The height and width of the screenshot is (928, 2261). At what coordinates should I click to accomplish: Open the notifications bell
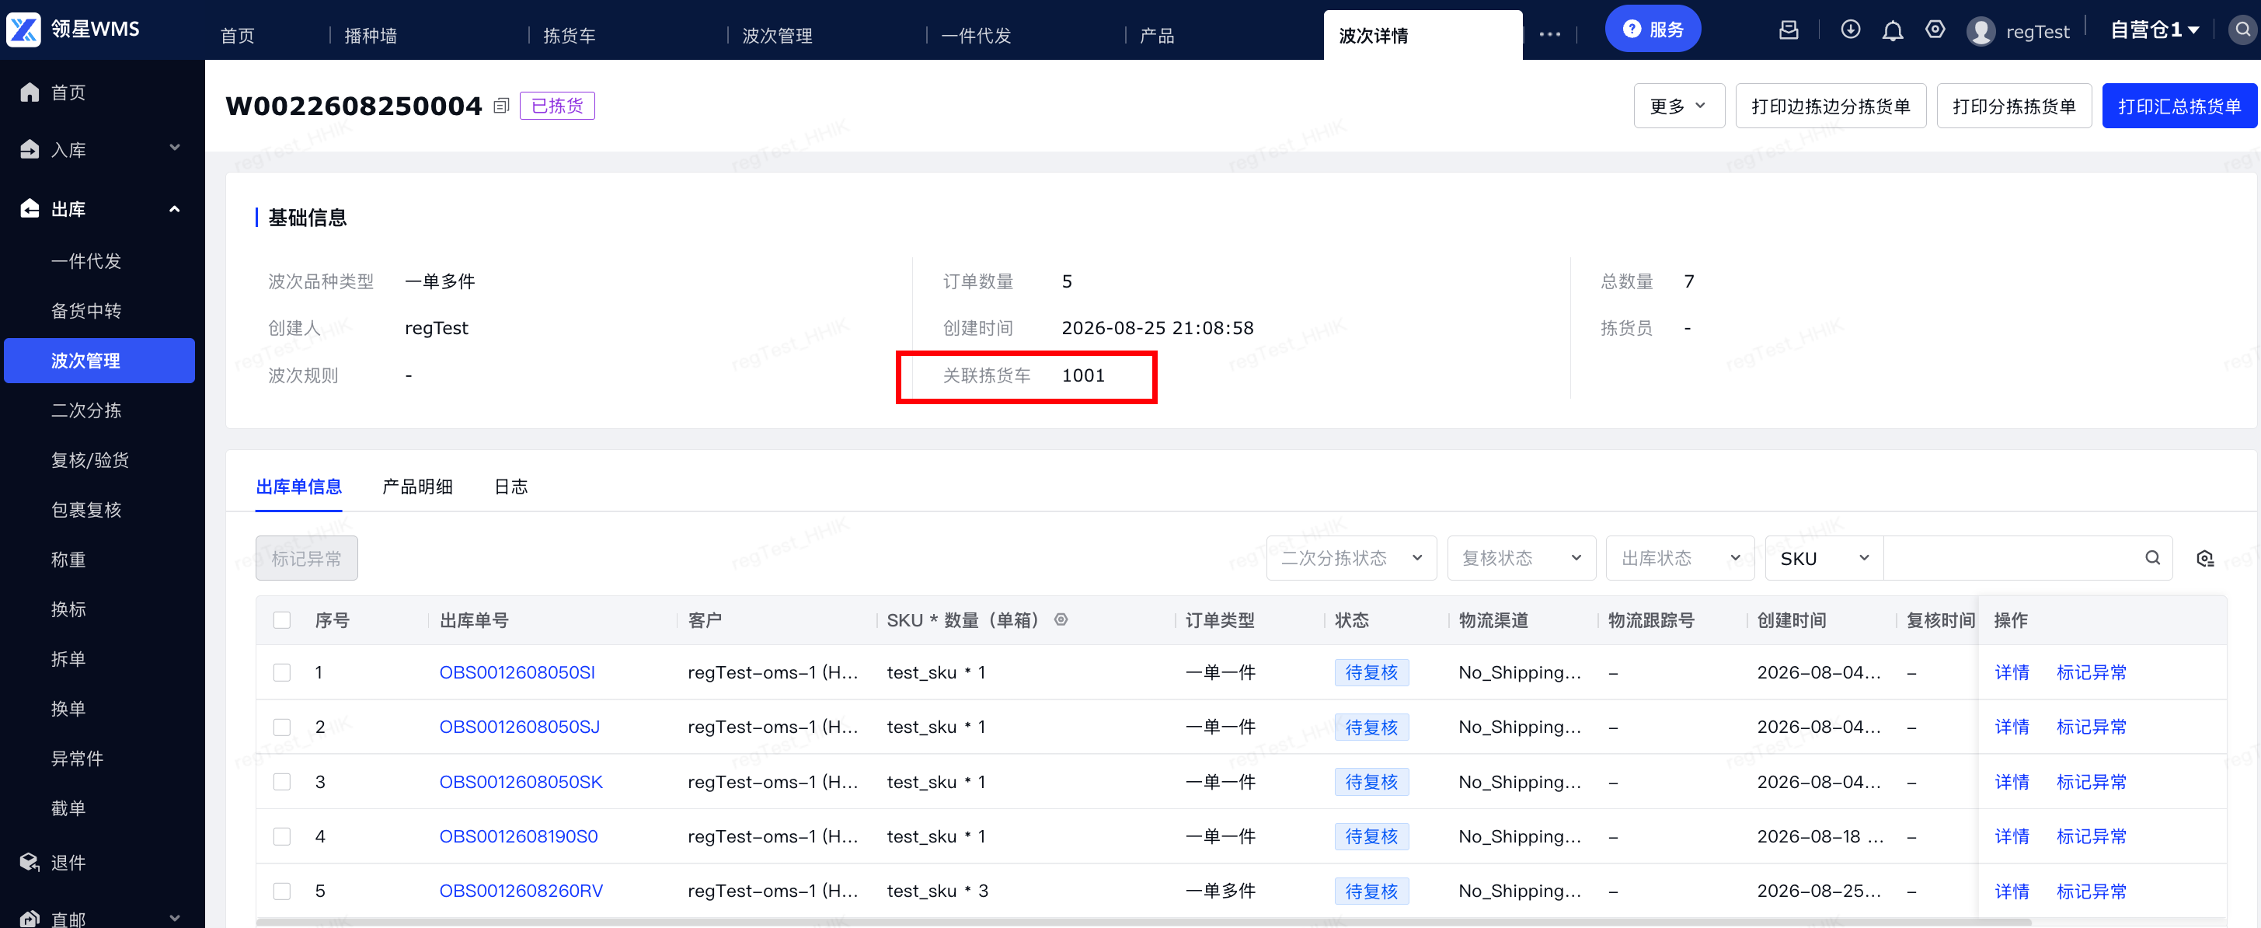(x=1893, y=31)
